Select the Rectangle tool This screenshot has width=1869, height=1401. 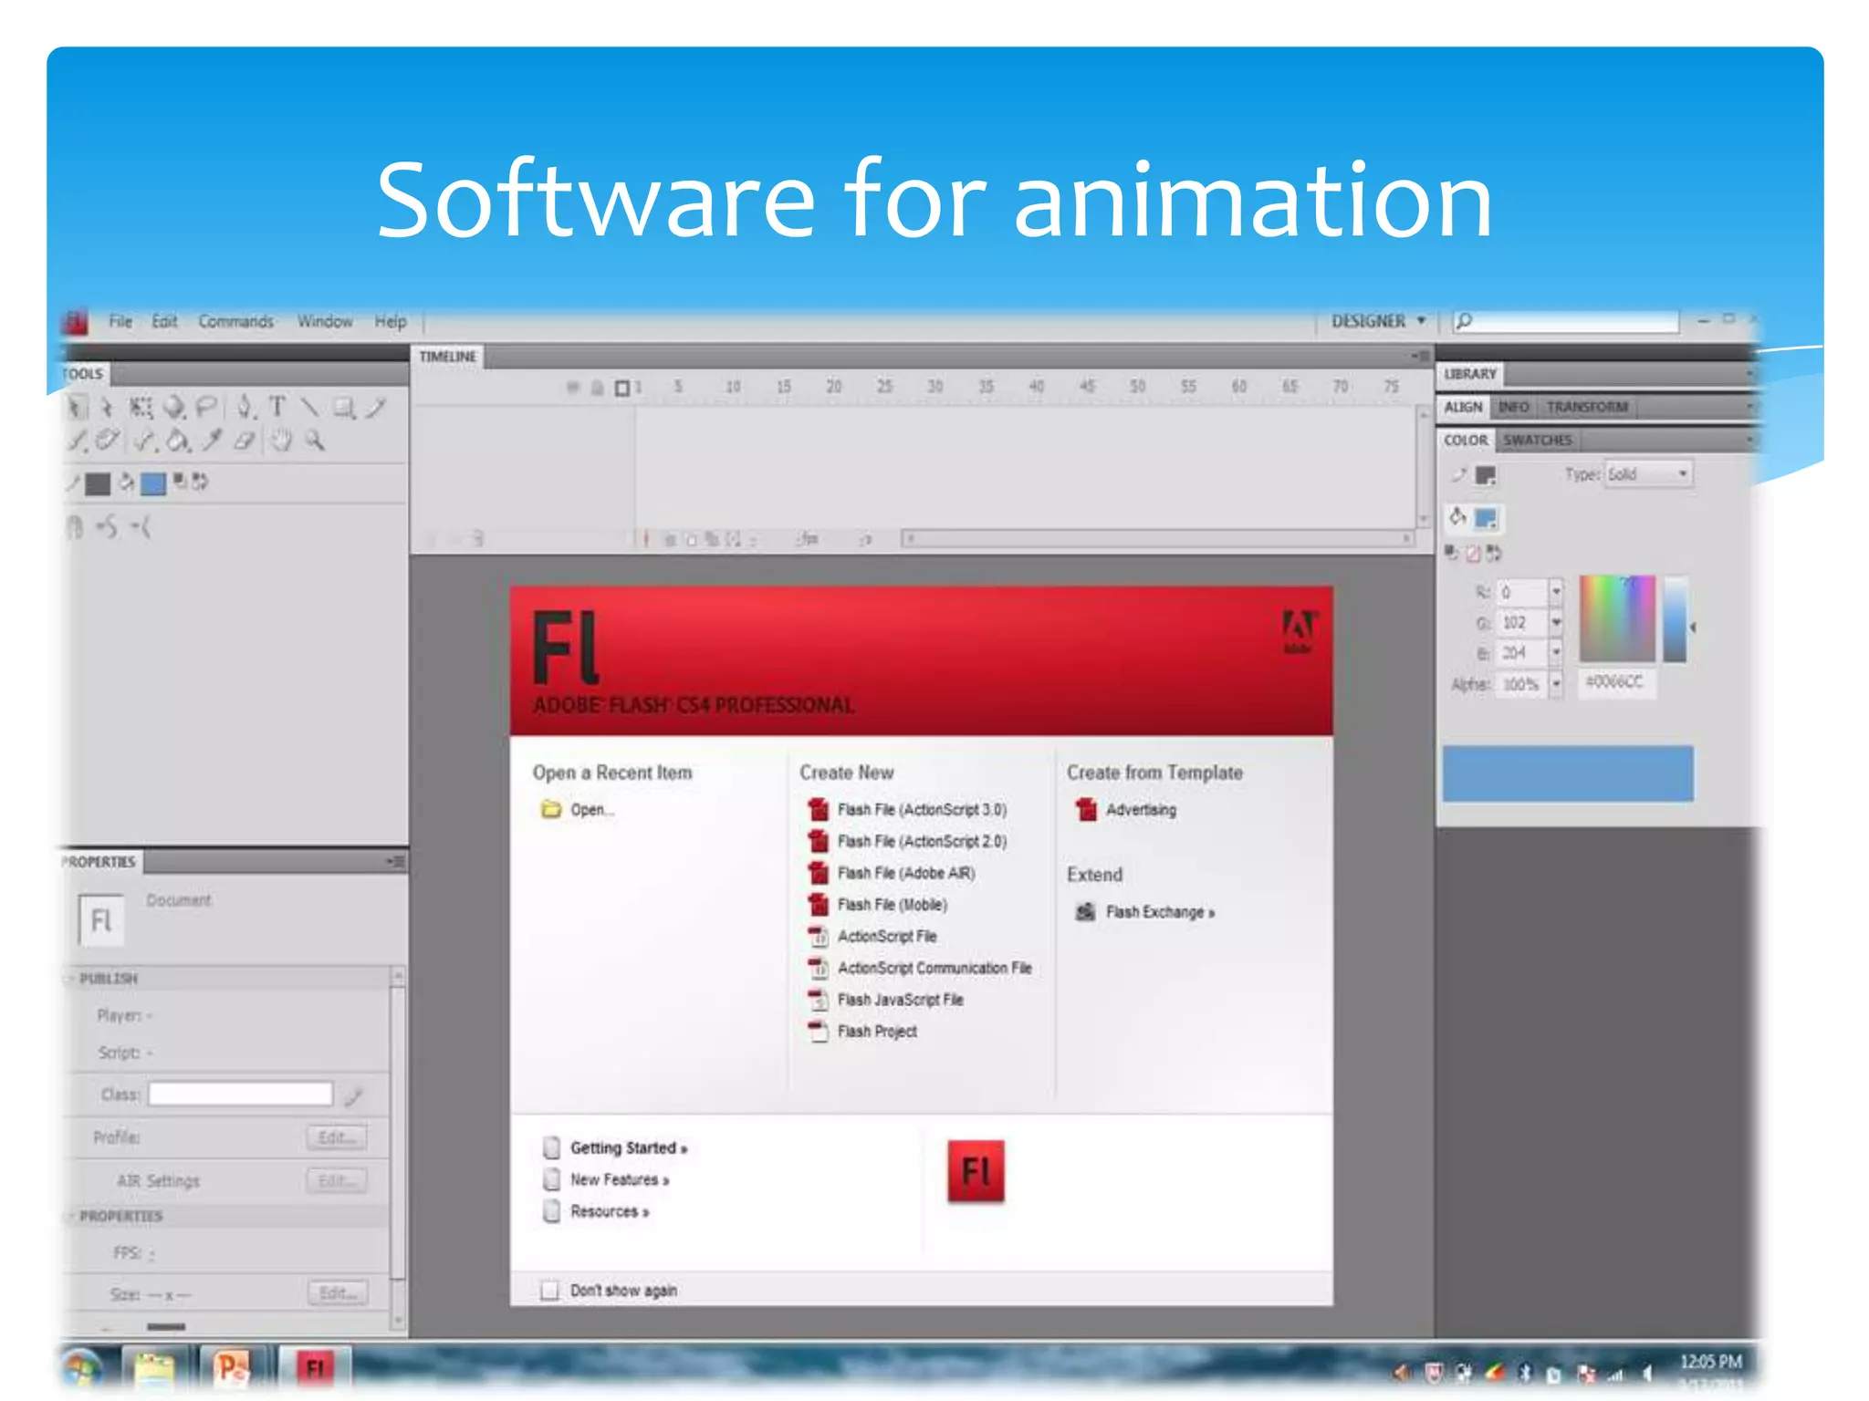(343, 408)
